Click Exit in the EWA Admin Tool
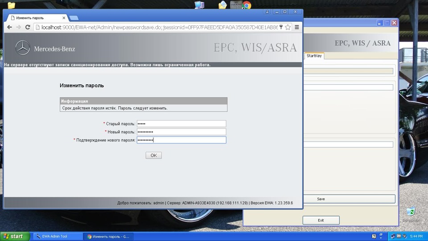The height and width of the screenshot is (241, 428). 321,220
